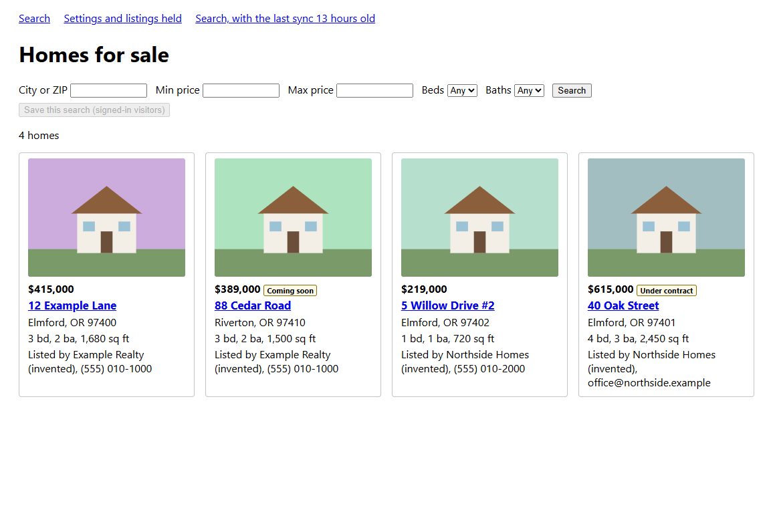Click the office@northside.example contact text
Screen dimensions: 773x508
[x=649, y=383]
